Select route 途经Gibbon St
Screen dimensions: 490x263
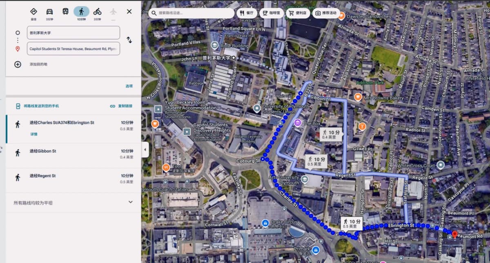73,156
